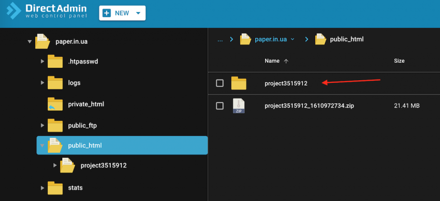This screenshot has width=440, height=201.
Task: Expand the paper.in.ua breadcrumb dropdown
Action: [293, 40]
